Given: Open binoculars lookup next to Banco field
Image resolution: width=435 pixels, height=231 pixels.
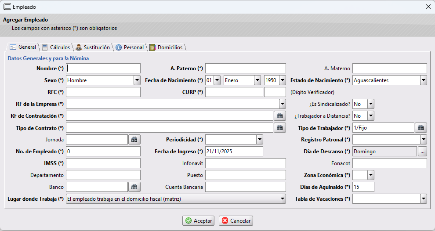Looking at the screenshot, I should pos(134,187).
